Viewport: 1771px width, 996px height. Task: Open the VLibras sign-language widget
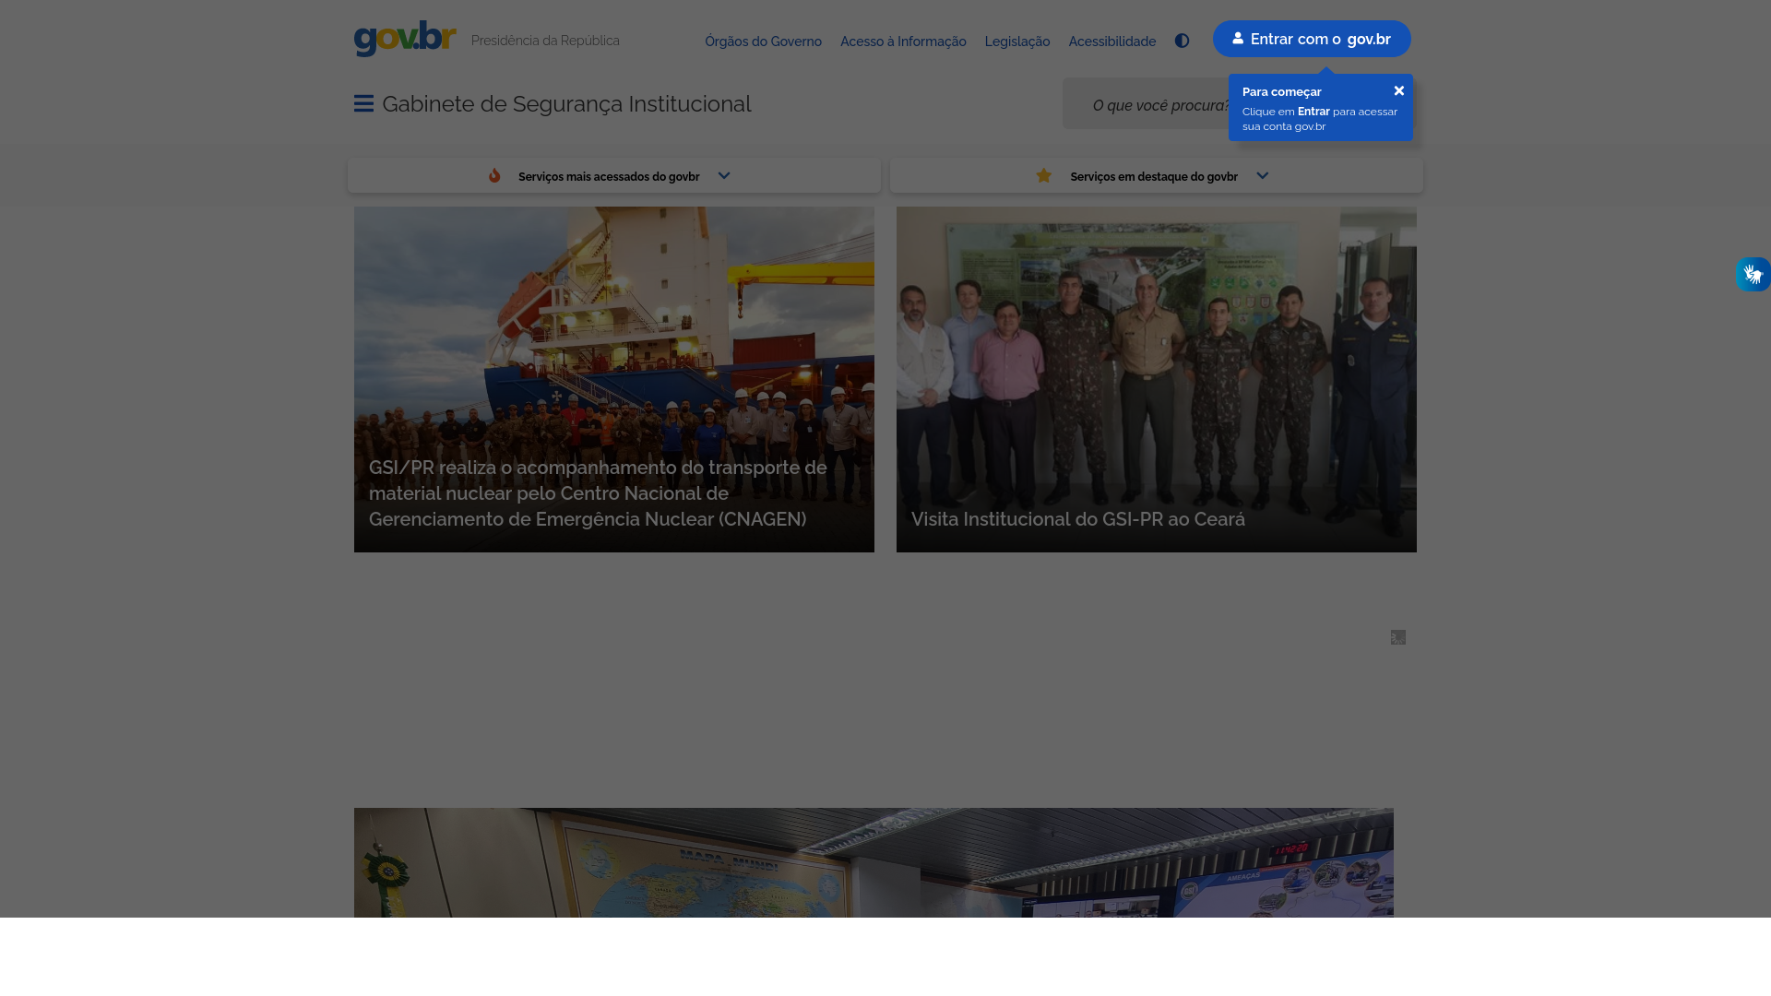1753,274
